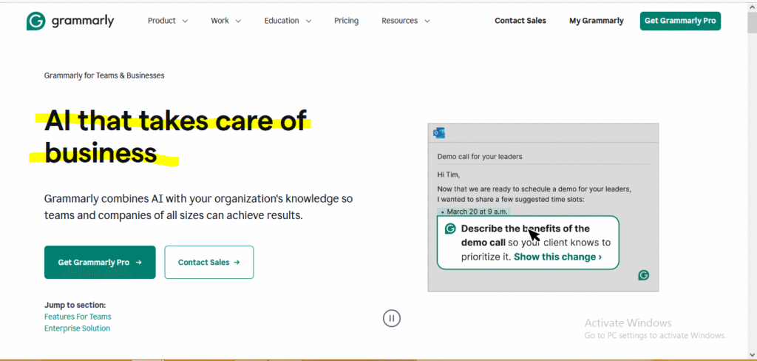
Task: Click the 'Grammarly for Teams & Businesses' label
Action: [104, 75]
